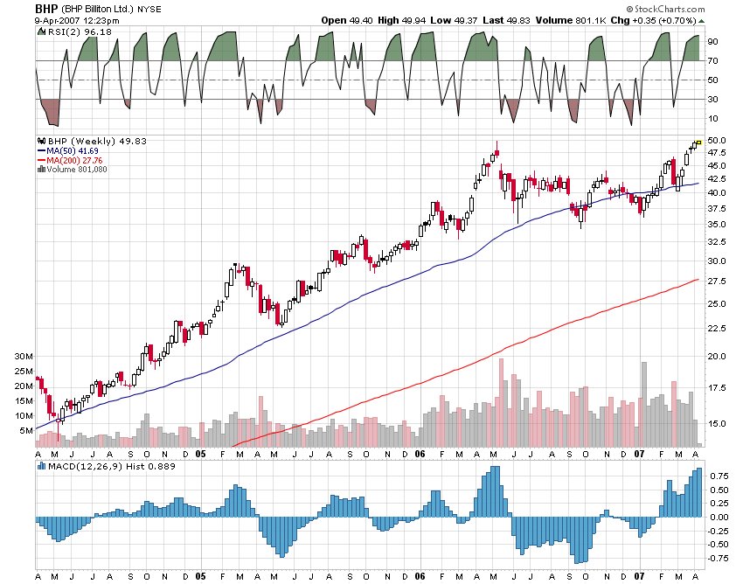Click the 06 year label below price panel
The width and height of the screenshot is (743, 584).
[x=420, y=454]
